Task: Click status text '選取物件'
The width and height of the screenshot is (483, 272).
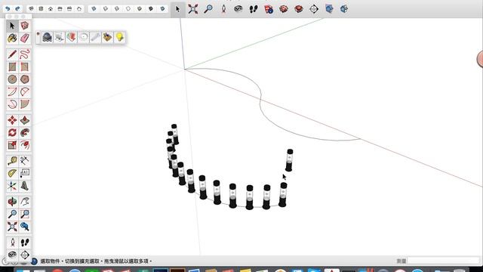Action: click(50, 261)
